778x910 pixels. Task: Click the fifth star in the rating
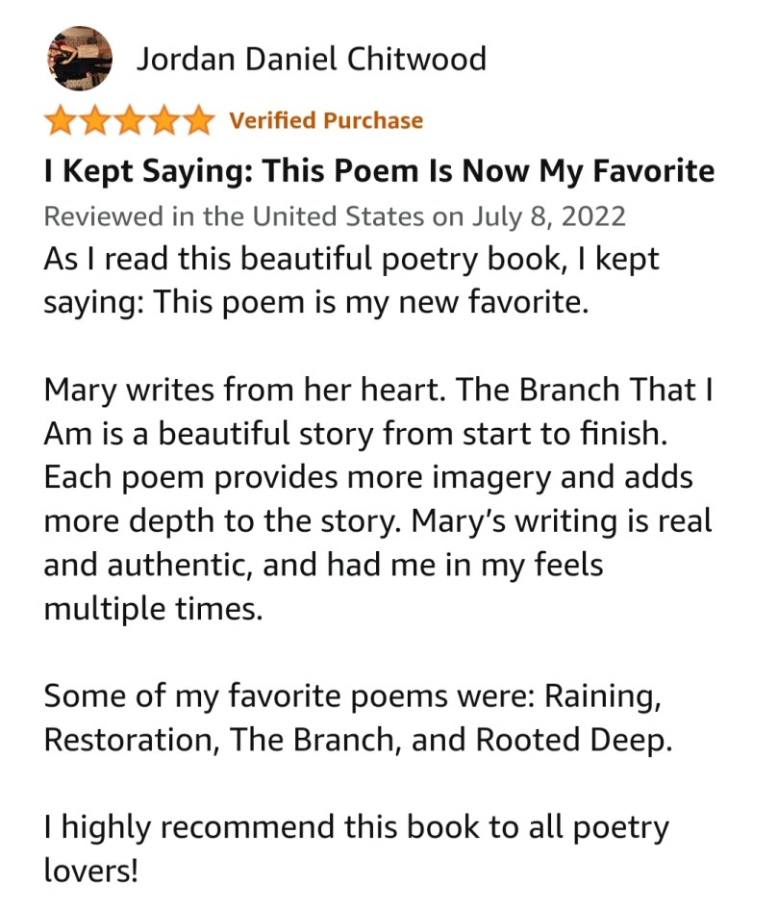click(198, 121)
